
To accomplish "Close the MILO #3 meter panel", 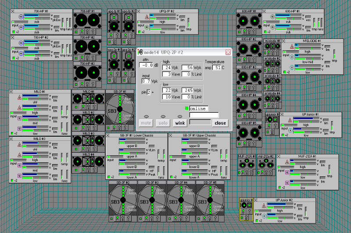I will point(12,139).
